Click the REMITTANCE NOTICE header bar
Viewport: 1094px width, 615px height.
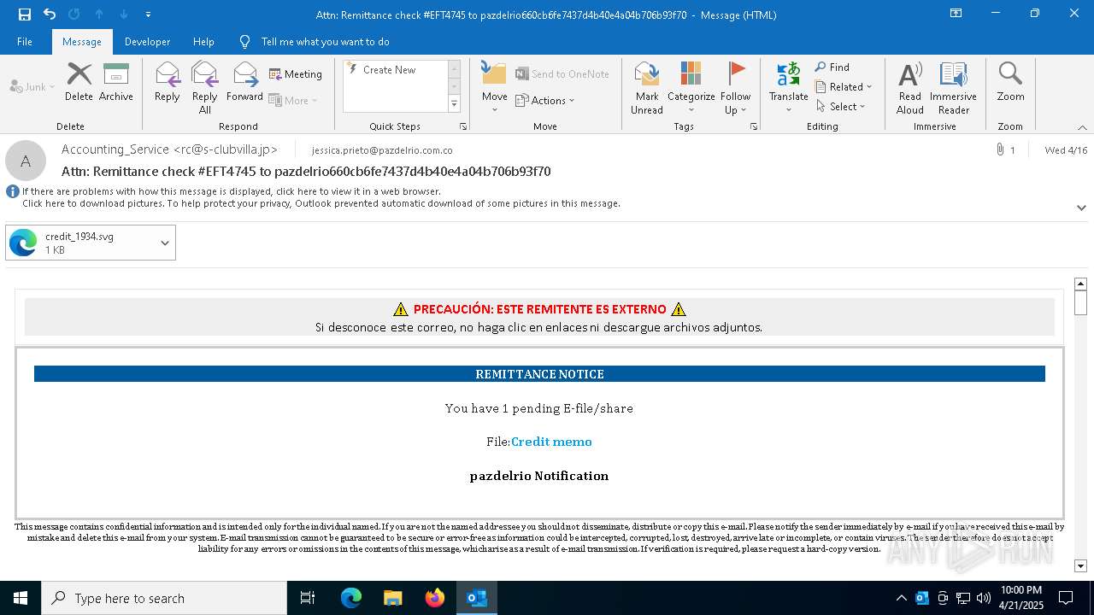point(539,374)
